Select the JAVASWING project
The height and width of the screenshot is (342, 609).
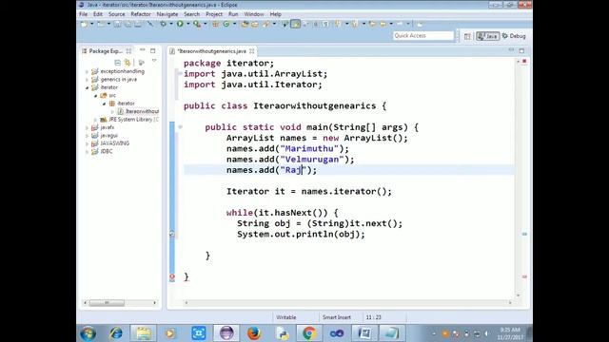114,143
